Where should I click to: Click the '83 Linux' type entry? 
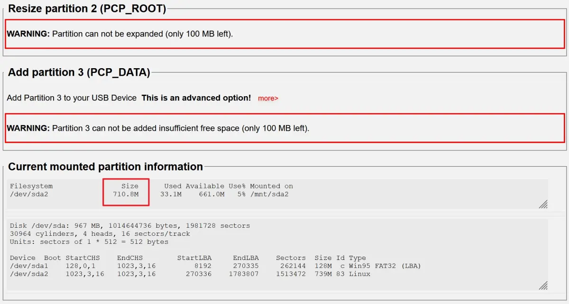coord(353,274)
